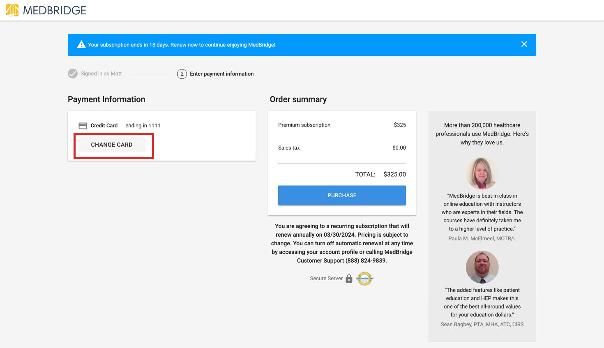Open the Authorize.Net verified seal
The width and height of the screenshot is (604, 348).
[364, 279]
